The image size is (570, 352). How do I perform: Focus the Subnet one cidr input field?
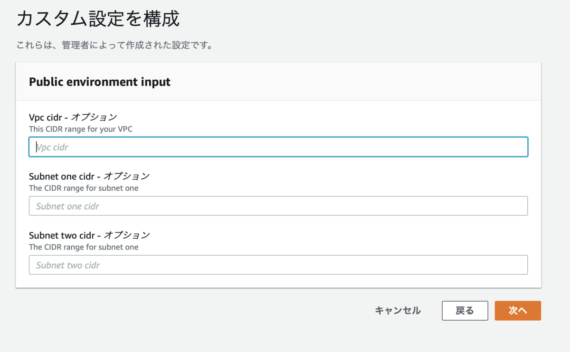click(x=278, y=206)
